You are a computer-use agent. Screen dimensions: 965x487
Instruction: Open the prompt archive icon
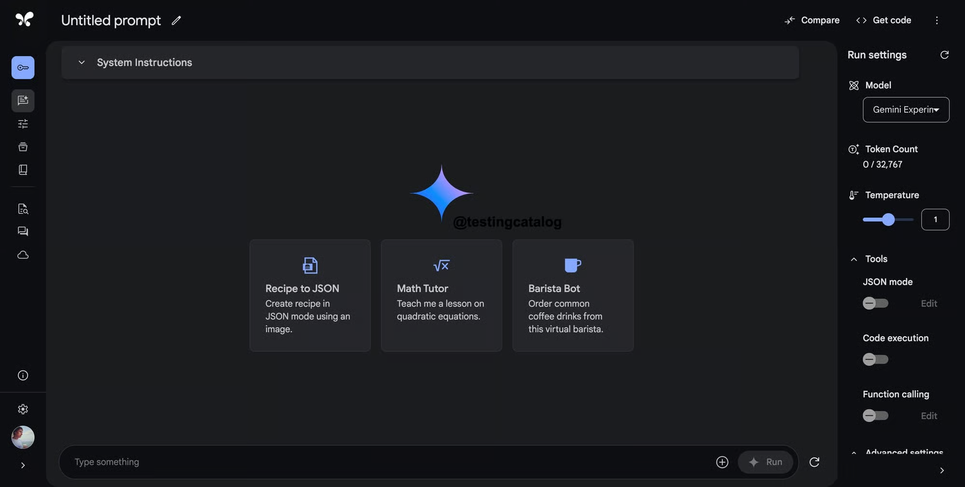tap(22, 146)
